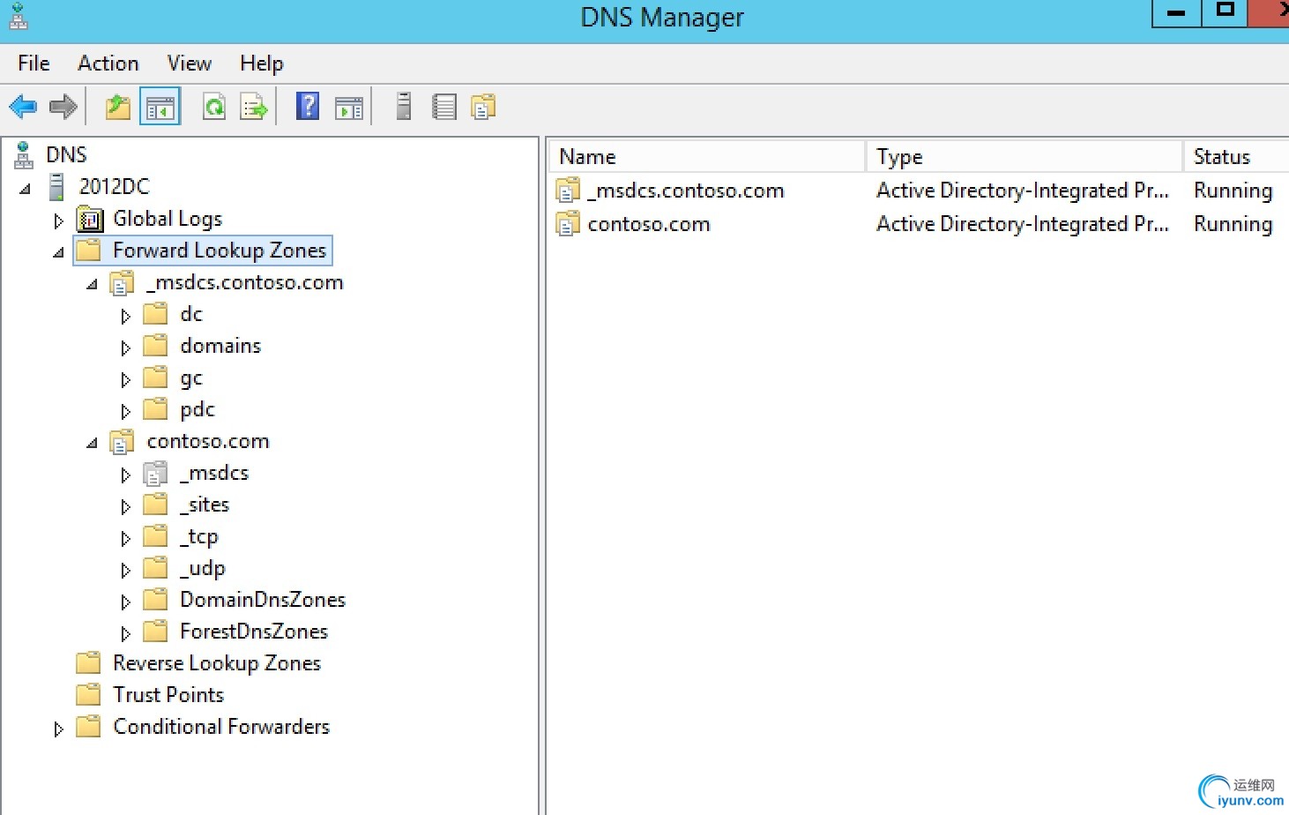The height and width of the screenshot is (815, 1289).
Task: Select the domains tree item label
Action: [220, 346]
